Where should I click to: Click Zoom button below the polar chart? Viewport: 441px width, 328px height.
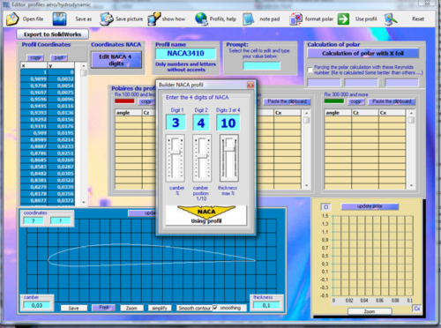point(370,311)
